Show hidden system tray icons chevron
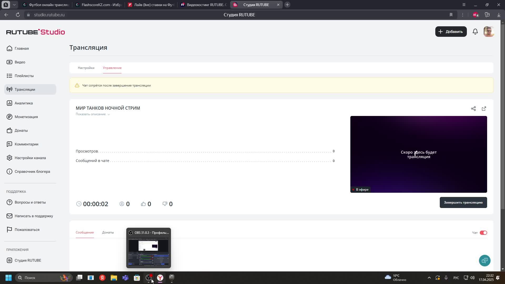Image resolution: width=505 pixels, height=284 pixels. 429,278
